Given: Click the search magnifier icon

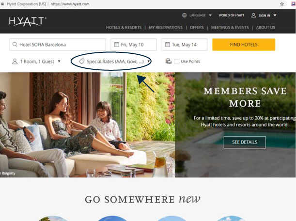Looking at the screenshot, I should click(x=15, y=45).
